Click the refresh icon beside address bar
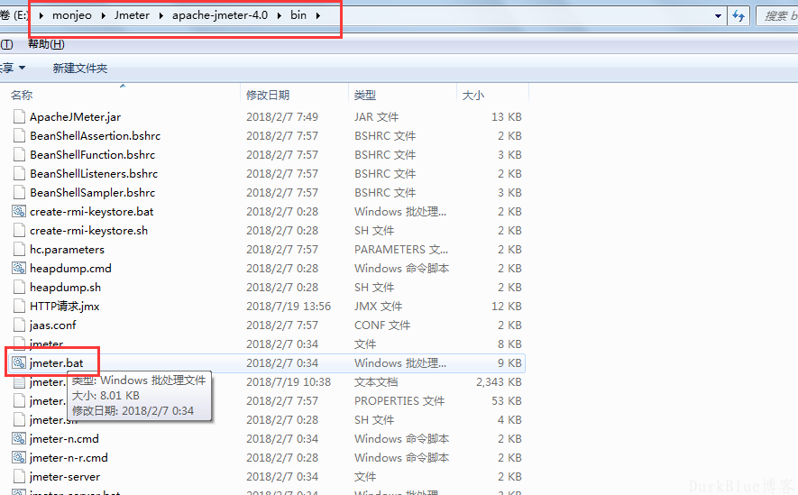Screen dimensions: 798x495 point(738,15)
